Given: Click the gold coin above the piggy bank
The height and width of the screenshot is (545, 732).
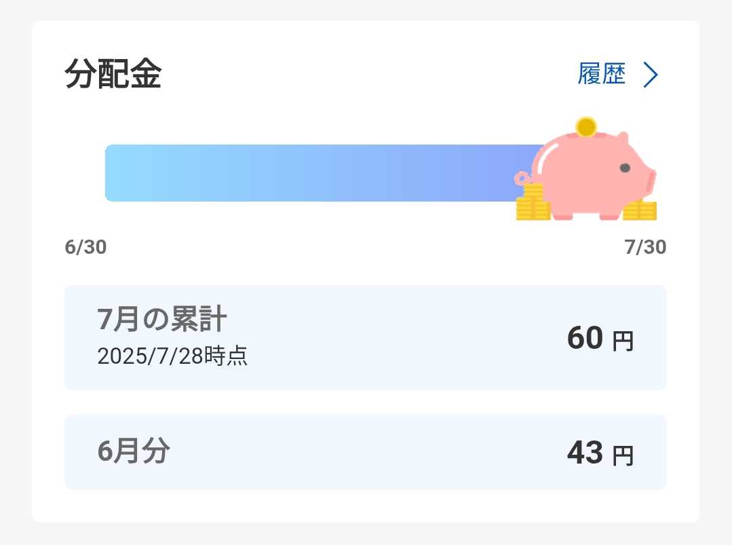Looking at the screenshot, I should click(586, 126).
